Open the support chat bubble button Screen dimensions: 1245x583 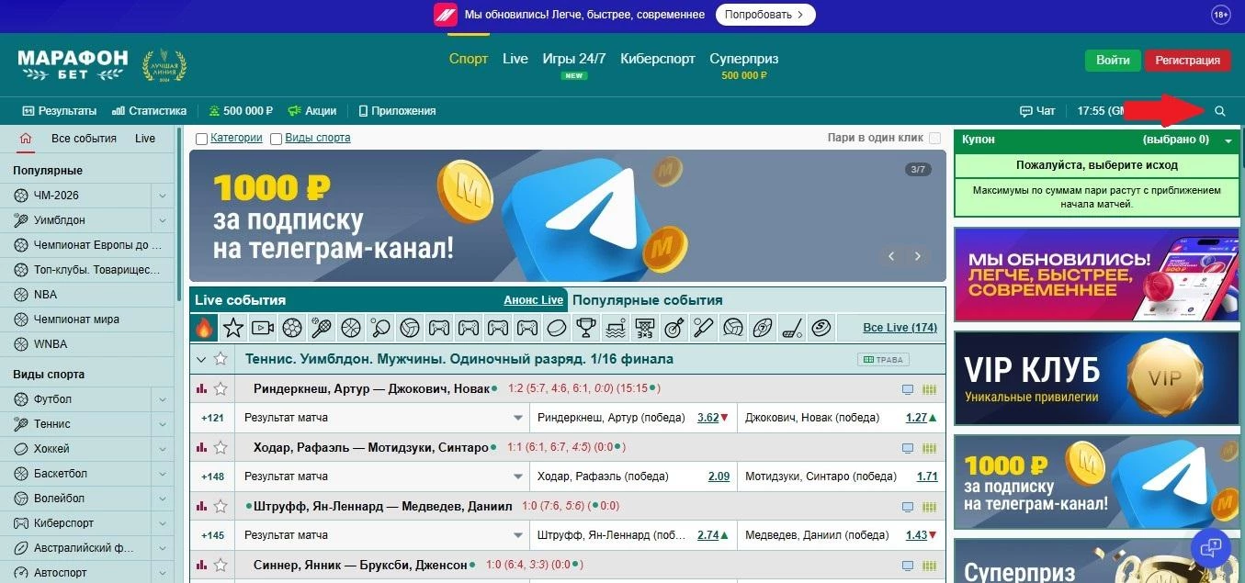1211,548
